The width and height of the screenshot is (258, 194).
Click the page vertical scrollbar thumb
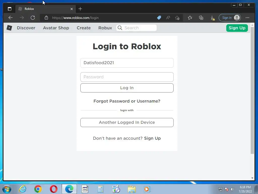click(x=252, y=90)
